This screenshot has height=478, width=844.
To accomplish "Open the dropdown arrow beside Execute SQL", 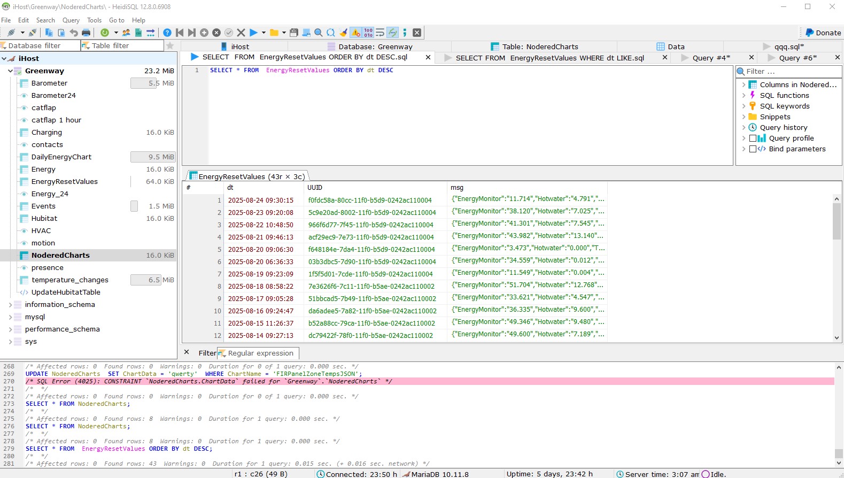I will pyautogui.click(x=264, y=33).
